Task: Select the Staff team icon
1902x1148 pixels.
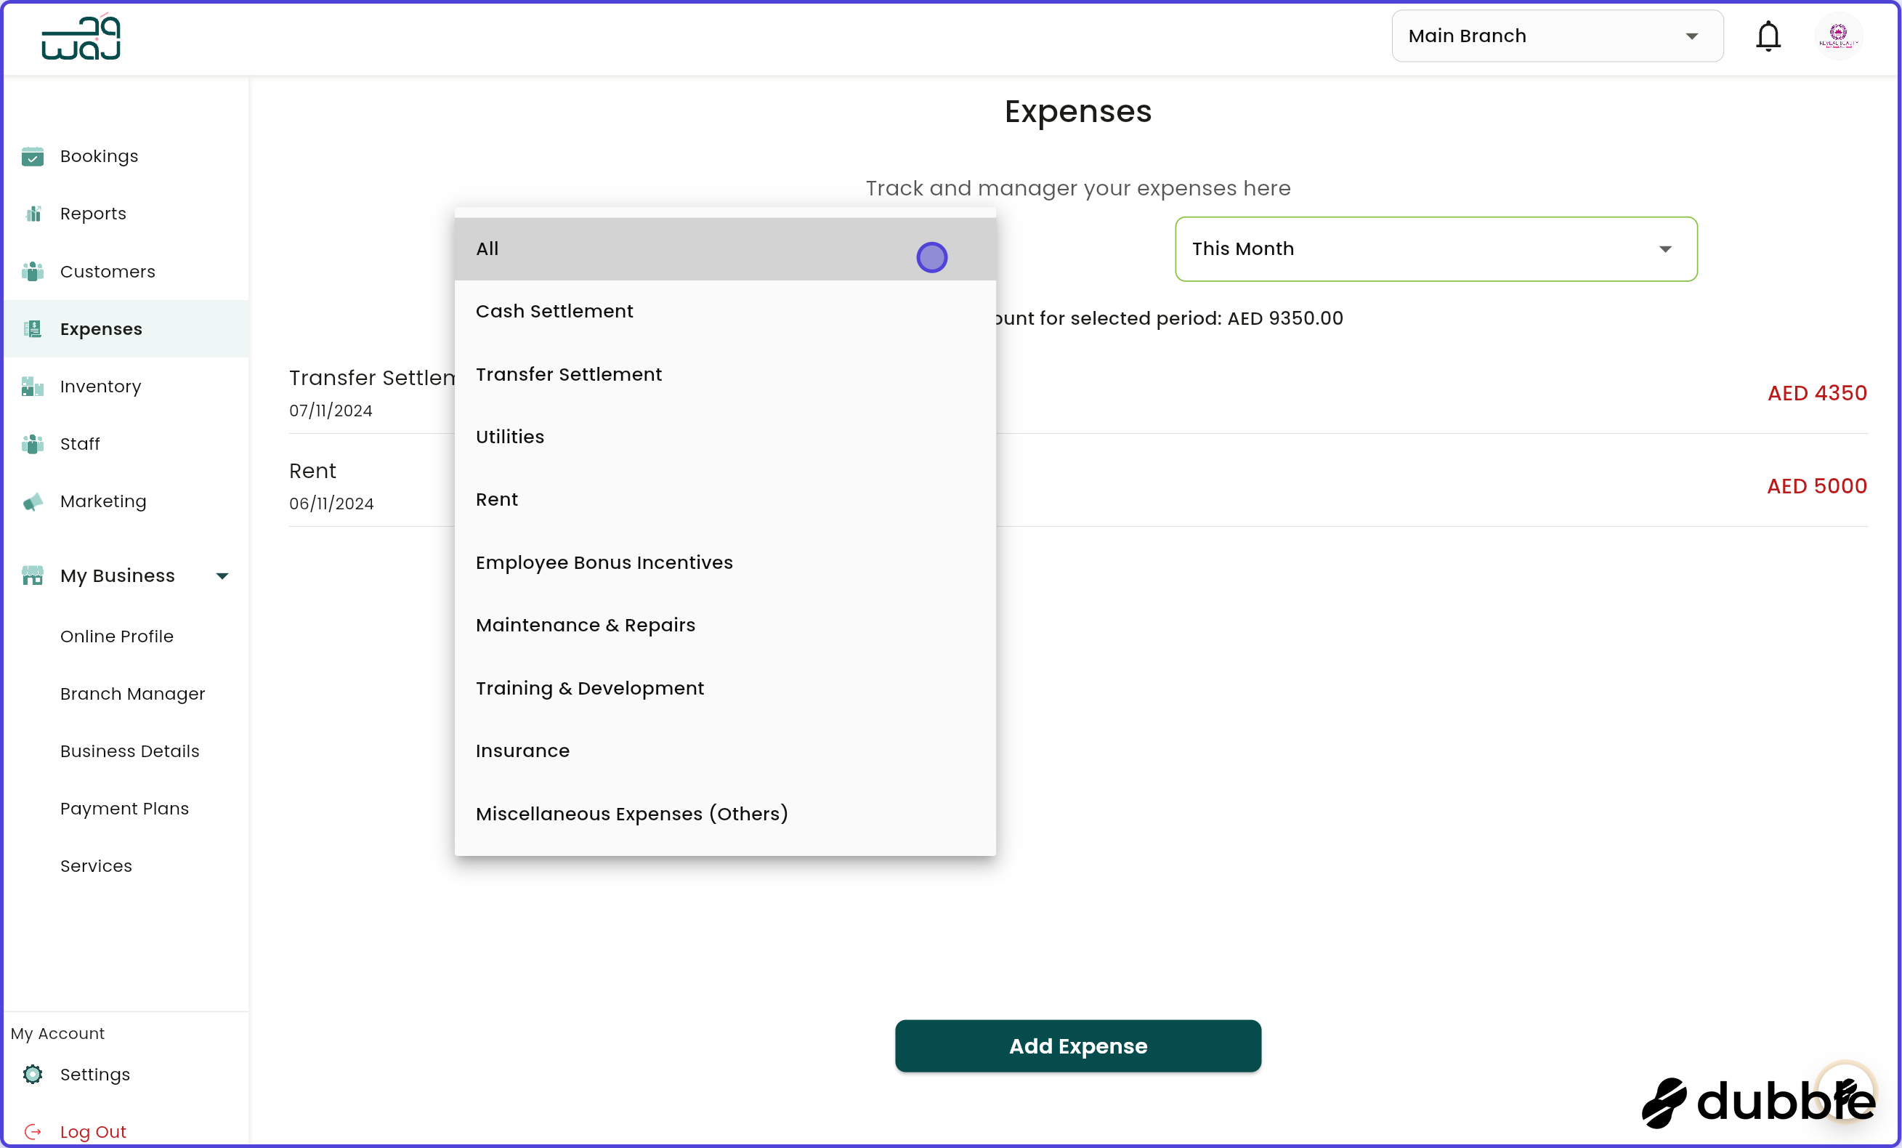Action: [33, 443]
